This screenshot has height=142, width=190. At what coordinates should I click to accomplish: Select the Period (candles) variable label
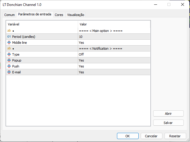(x=24, y=37)
